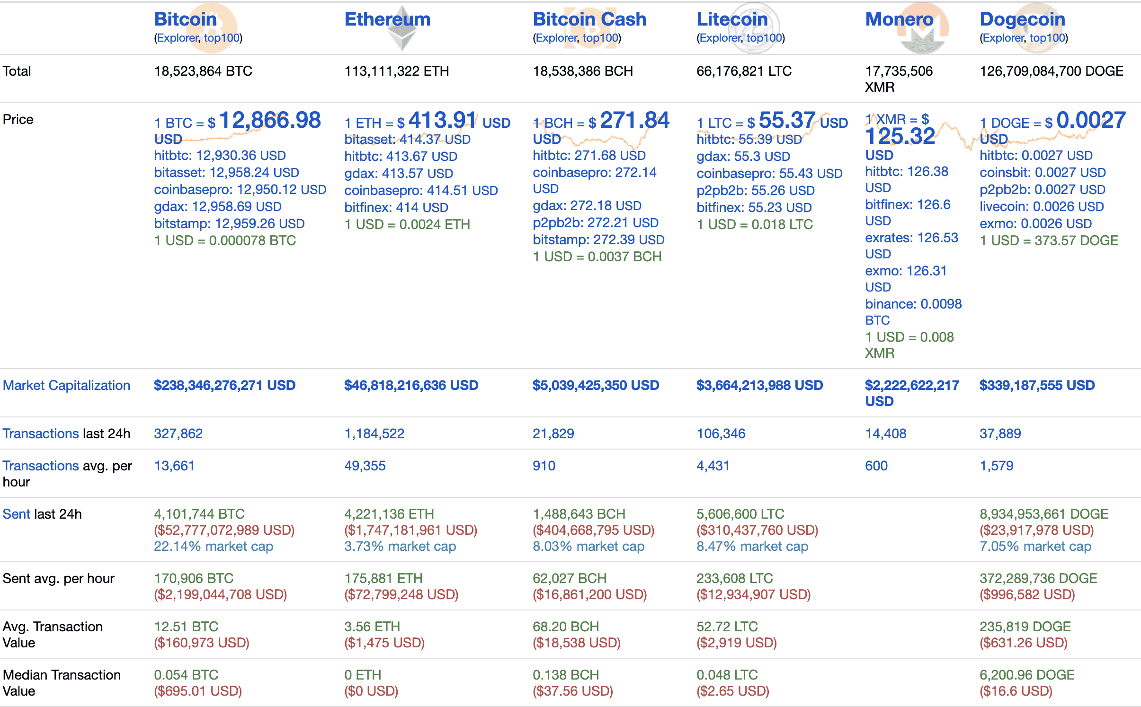Viewport: 1141px width, 707px height.
Task: Open the Litecoin heading link
Action: tap(732, 19)
